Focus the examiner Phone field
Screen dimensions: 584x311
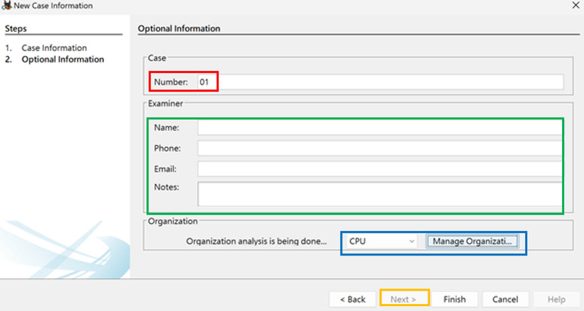click(x=380, y=148)
